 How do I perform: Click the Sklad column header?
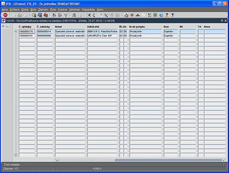(x=58, y=27)
